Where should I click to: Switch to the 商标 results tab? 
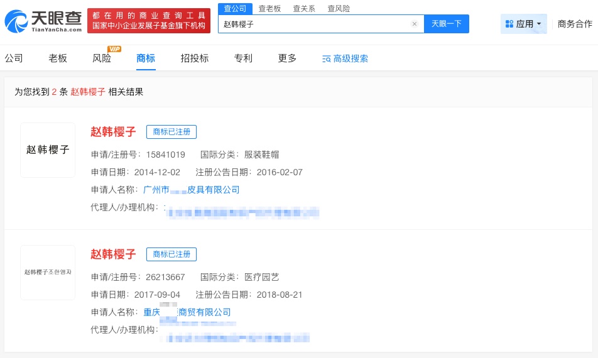[146, 58]
